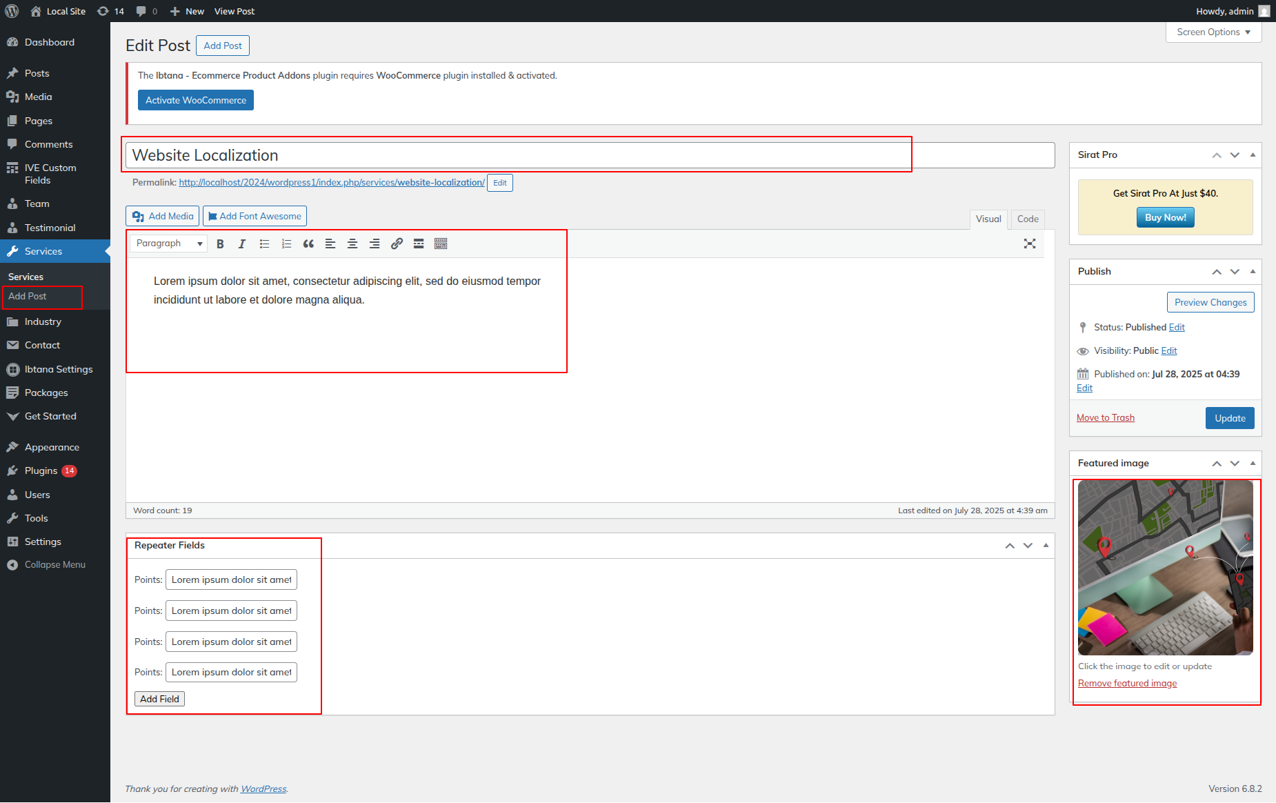Image resolution: width=1276 pixels, height=803 pixels.
Task: Insert a blockquote
Action: tap(308, 244)
